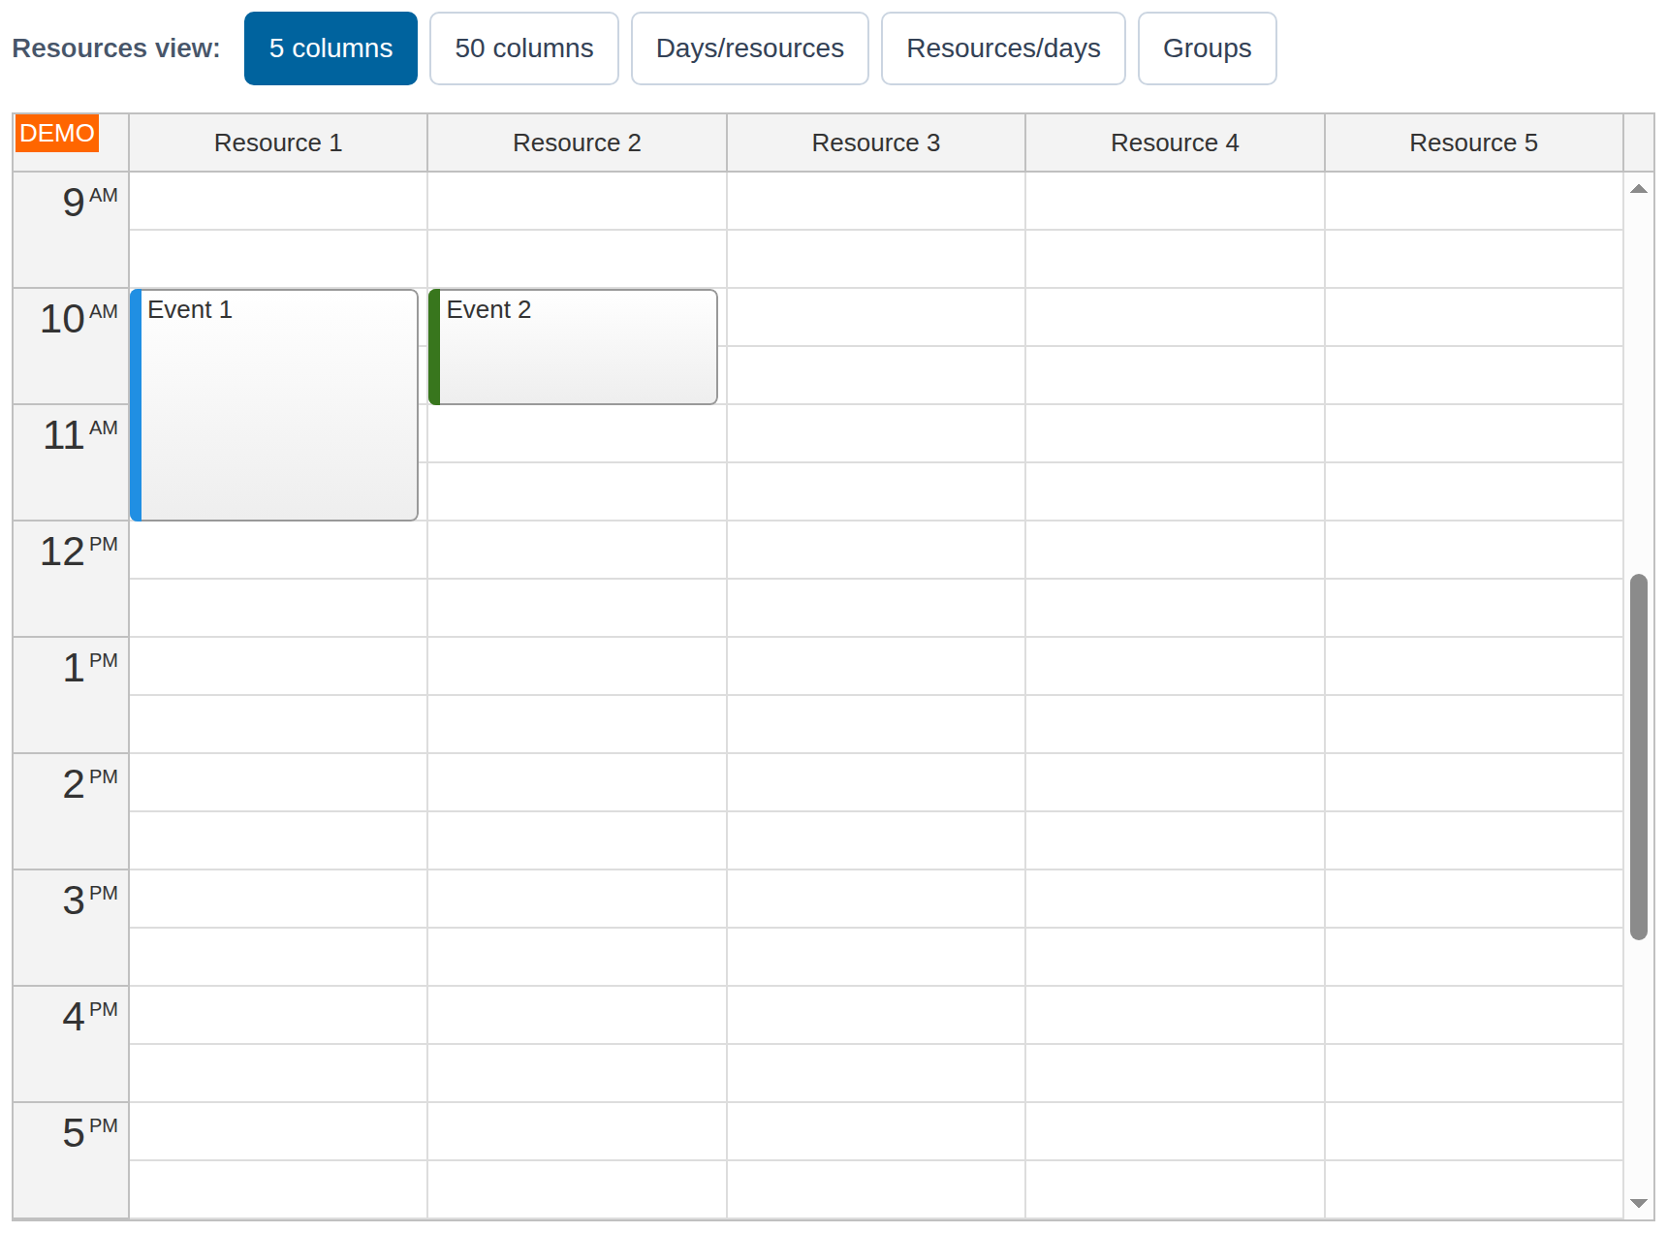This screenshot has height=1233, width=1667.
Task: Click the 9 AM time label
Action: click(71, 230)
